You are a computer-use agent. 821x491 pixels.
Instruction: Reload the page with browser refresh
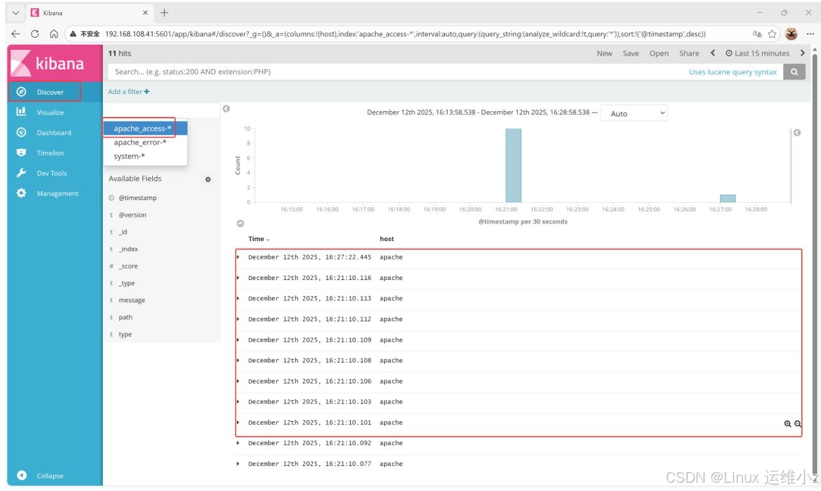point(35,34)
